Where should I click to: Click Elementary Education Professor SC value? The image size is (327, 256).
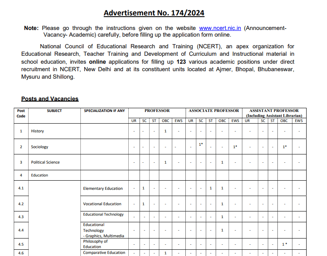click(143, 188)
